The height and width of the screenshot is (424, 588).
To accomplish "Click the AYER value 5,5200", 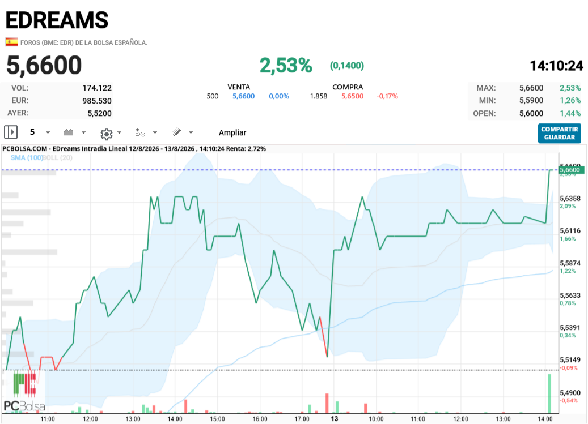I will pos(100,113).
